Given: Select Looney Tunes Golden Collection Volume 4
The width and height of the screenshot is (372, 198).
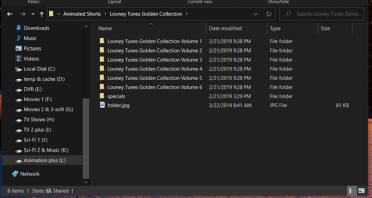Looking at the screenshot, I should click(x=154, y=69).
